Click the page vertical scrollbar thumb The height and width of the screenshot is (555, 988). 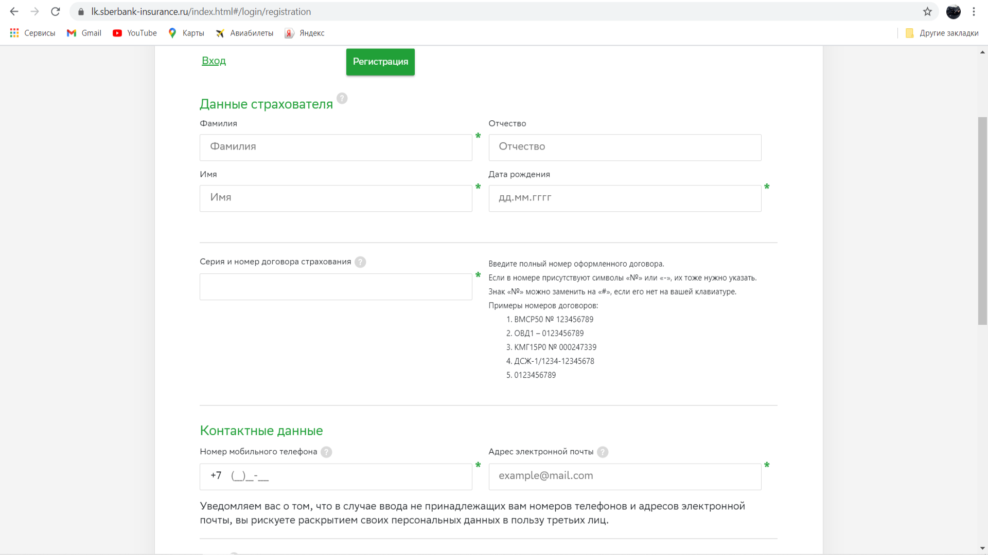982,221
